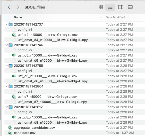Screen dimensions: 145x136
Task: Select usf_d8_n10000___id+w+G+lldg+L.csv
Action: (48, 117)
